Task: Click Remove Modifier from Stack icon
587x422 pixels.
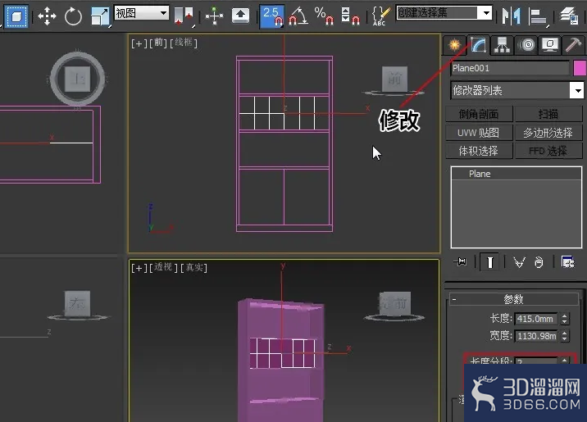Action: 539,262
